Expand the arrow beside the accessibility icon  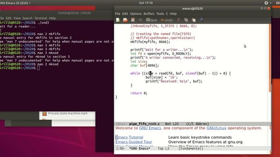(270, 3)
